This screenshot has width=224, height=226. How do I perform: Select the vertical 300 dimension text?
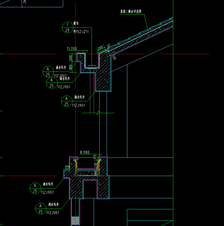coord(70,67)
